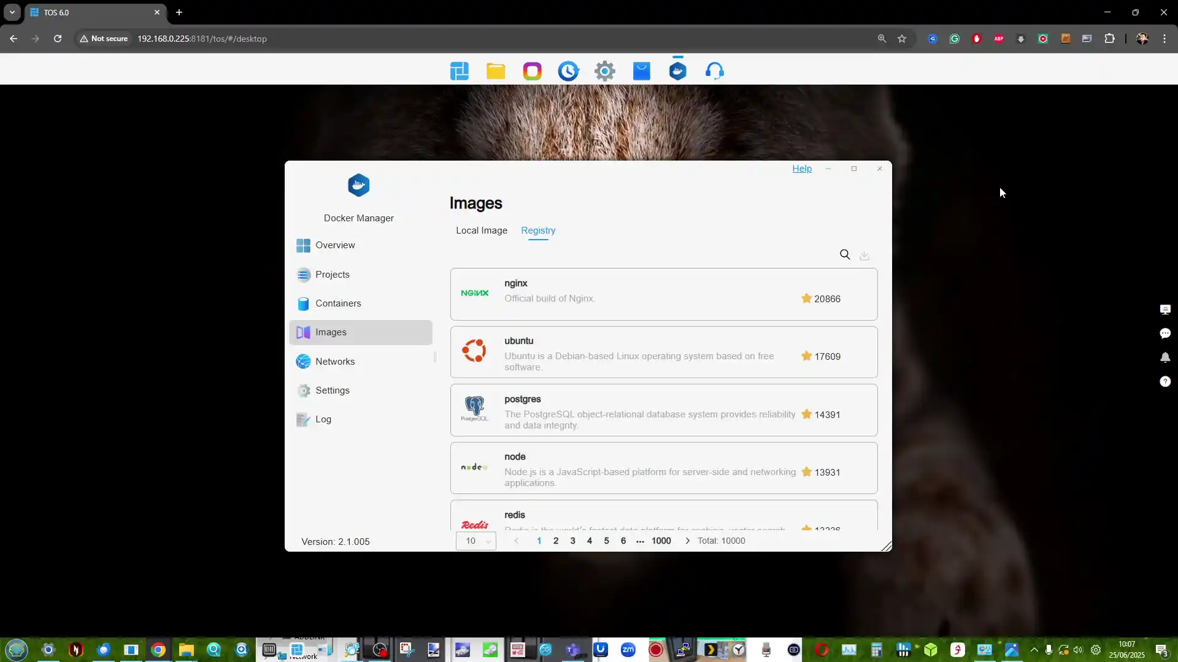
Task: Open Control Panel gear in TOS dock
Action: pyautogui.click(x=605, y=71)
